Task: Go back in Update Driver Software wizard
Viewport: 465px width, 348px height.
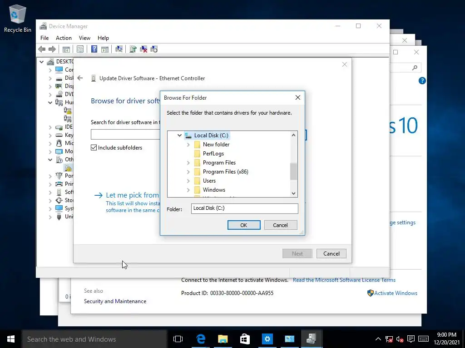Action: coord(80,78)
